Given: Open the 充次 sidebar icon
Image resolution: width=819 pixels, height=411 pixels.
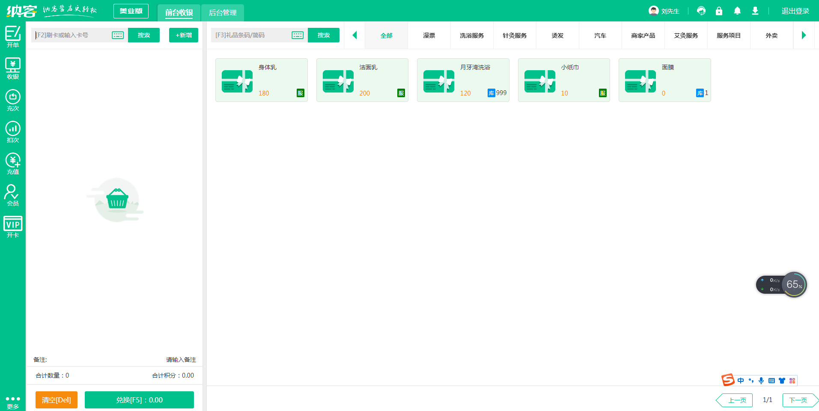Looking at the screenshot, I should click(13, 100).
